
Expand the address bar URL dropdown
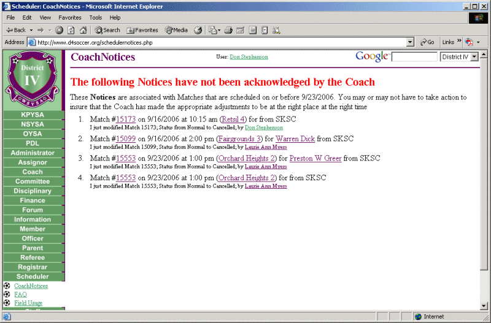(x=411, y=42)
